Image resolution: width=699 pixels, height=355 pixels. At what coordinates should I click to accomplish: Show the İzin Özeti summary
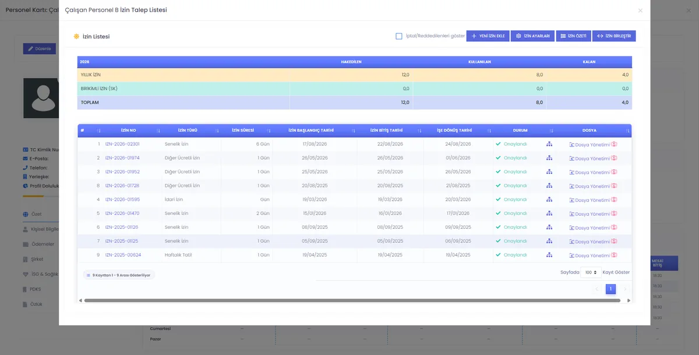574,36
